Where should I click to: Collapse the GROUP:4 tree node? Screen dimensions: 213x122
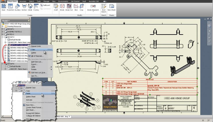pos(3,37)
